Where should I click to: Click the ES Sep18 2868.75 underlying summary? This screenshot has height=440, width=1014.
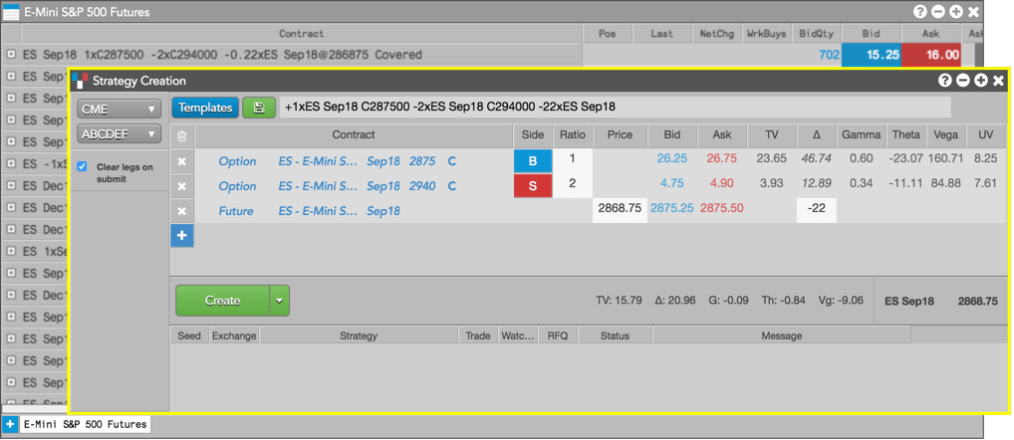click(x=941, y=301)
